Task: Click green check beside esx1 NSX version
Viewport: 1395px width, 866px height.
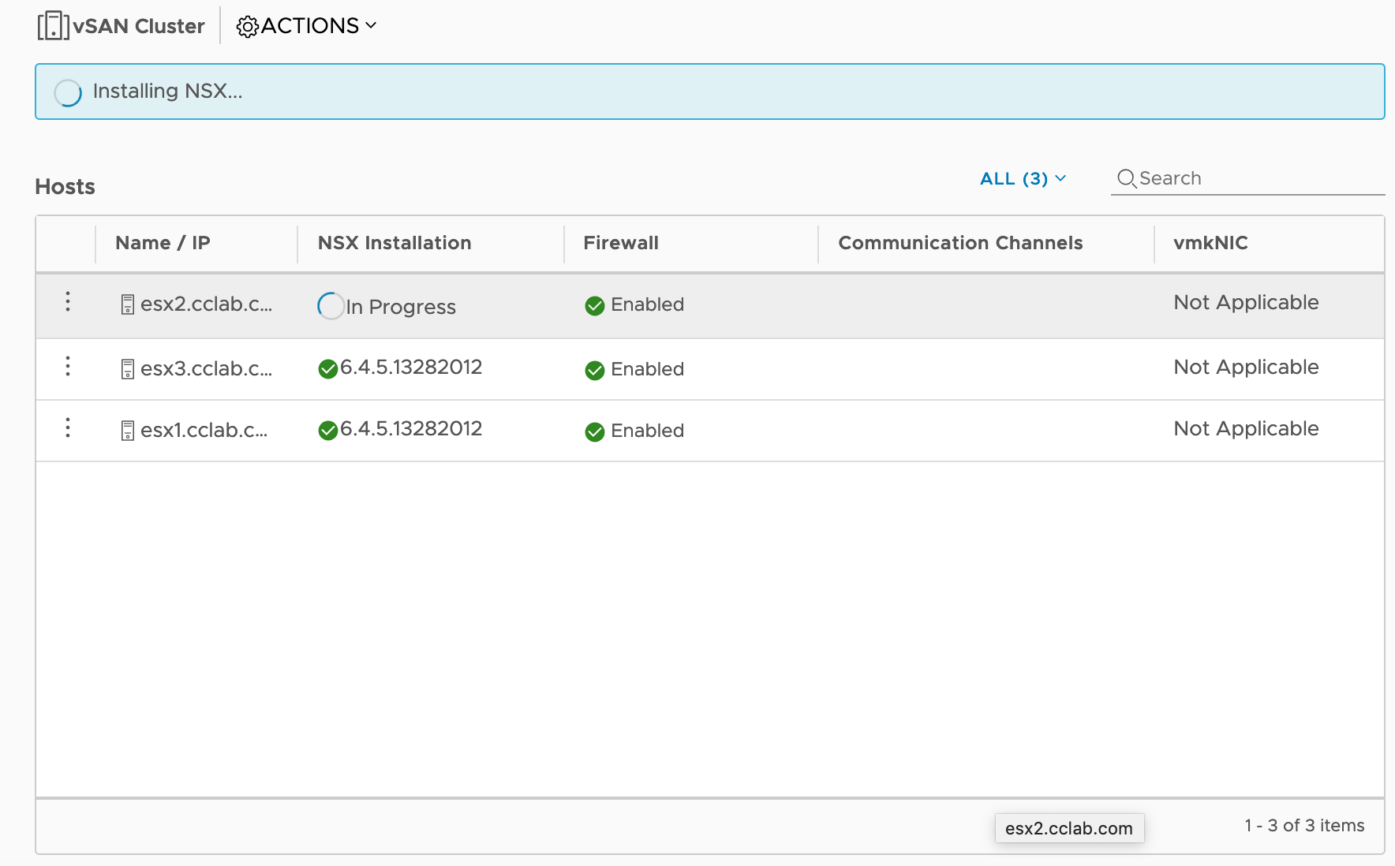Action: [328, 430]
